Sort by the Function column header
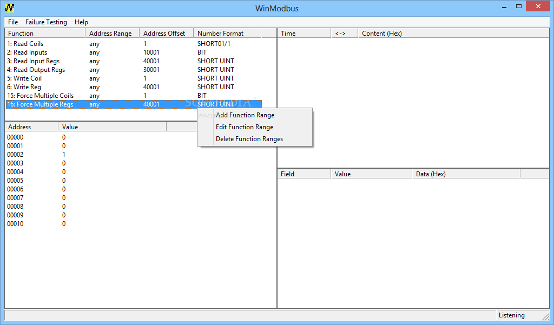The height and width of the screenshot is (325, 554). pos(45,33)
